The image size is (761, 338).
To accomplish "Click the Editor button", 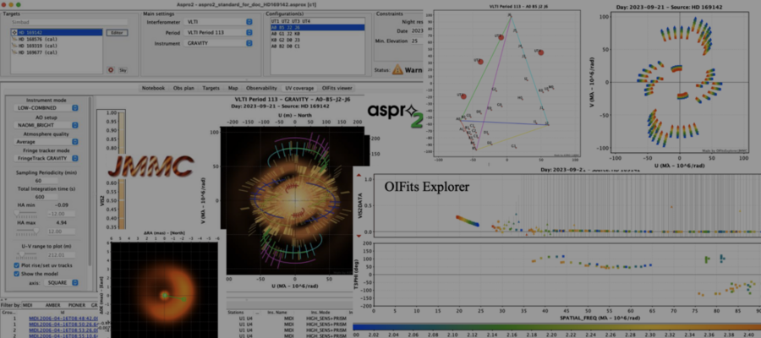I will 117,32.
